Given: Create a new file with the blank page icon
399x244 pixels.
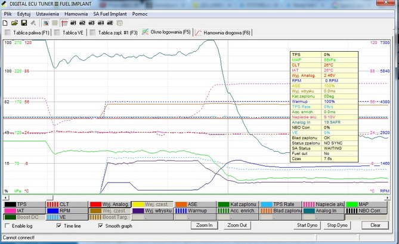Looking at the screenshot, I should coord(5,23).
